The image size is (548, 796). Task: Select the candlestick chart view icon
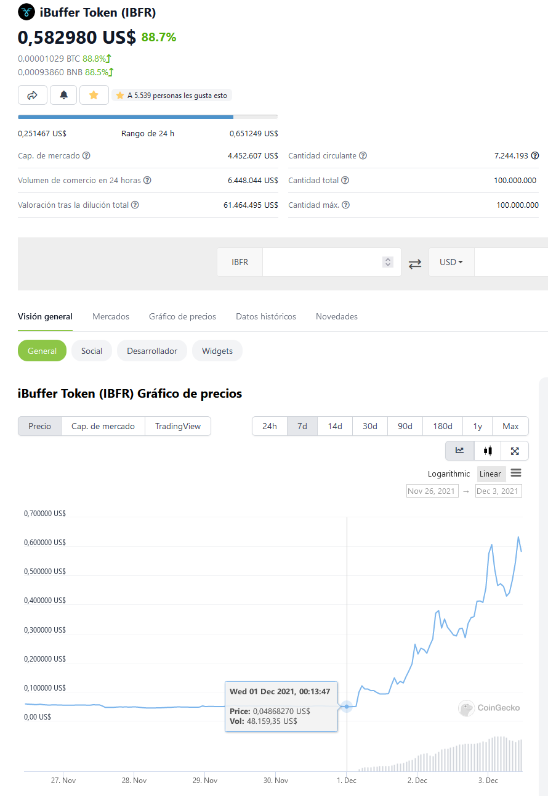488,451
